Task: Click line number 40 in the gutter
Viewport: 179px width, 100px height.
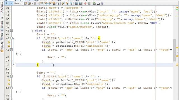Action: click(x=8, y=27)
